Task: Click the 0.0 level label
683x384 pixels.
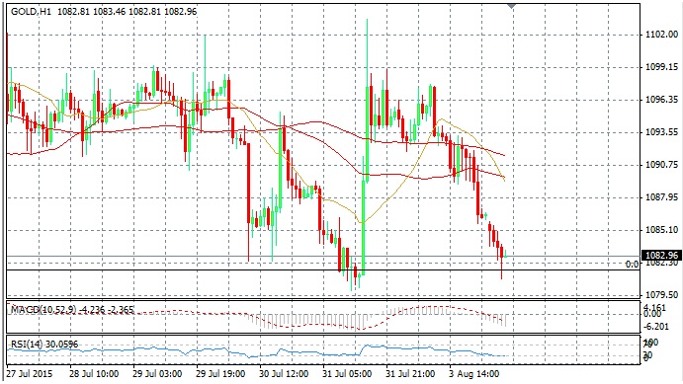Action: [x=632, y=265]
